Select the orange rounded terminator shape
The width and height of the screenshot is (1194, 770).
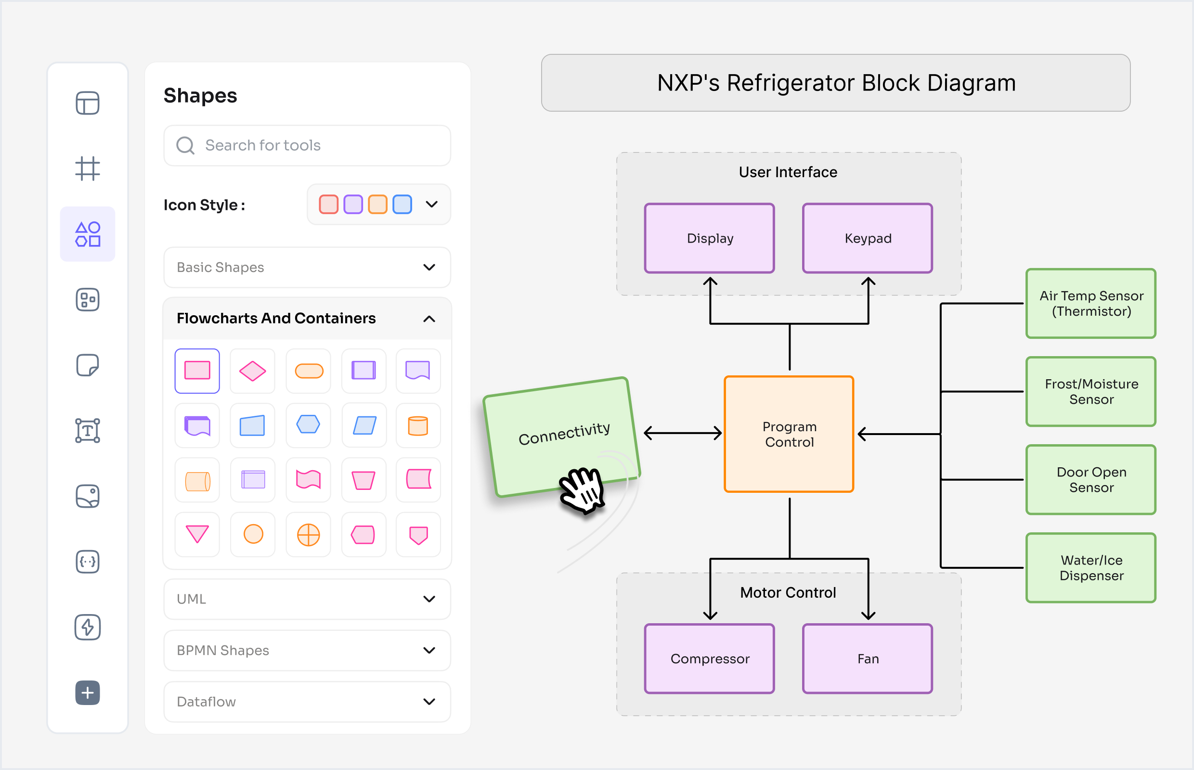pos(309,371)
